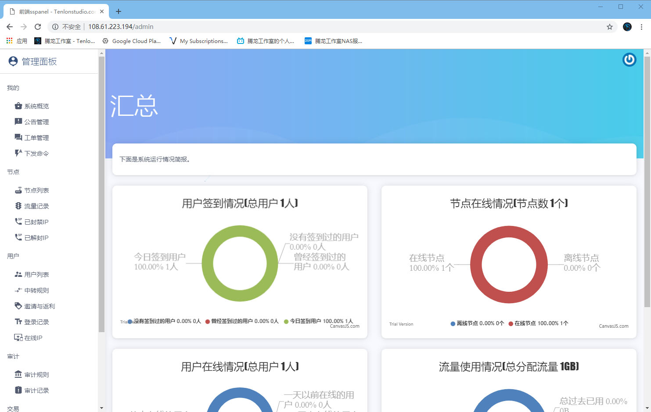Image resolution: width=651 pixels, height=412 pixels.
Task: Open the 应用 apps shortcut
Action: pos(17,41)
